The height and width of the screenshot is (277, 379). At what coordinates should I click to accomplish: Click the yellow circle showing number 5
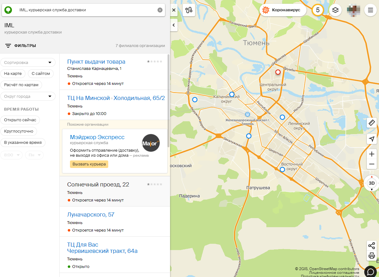click(318, 10)
